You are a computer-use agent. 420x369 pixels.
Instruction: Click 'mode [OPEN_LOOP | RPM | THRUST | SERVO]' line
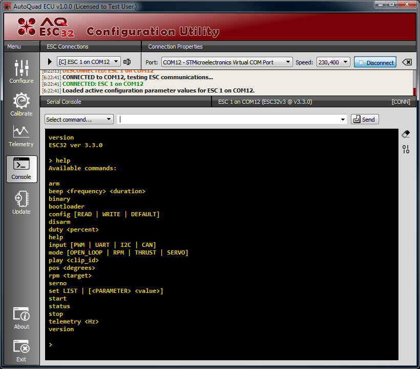(x=118, y=252)
